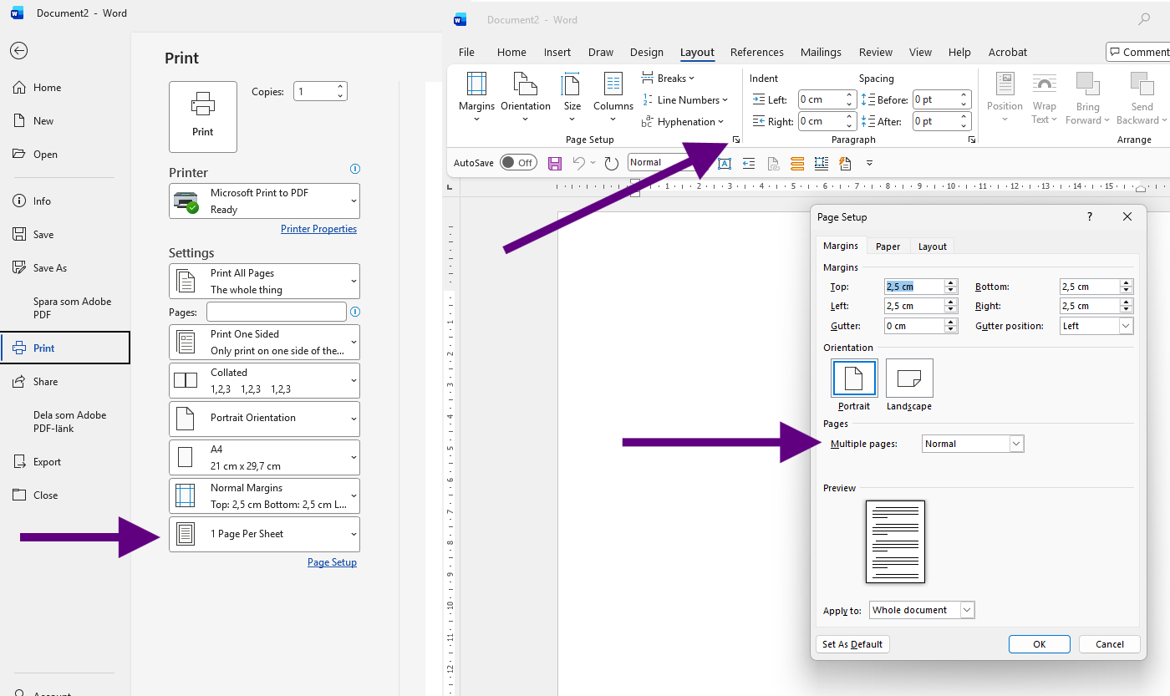Go back with the Backstage back arrow

pos(18,50)
